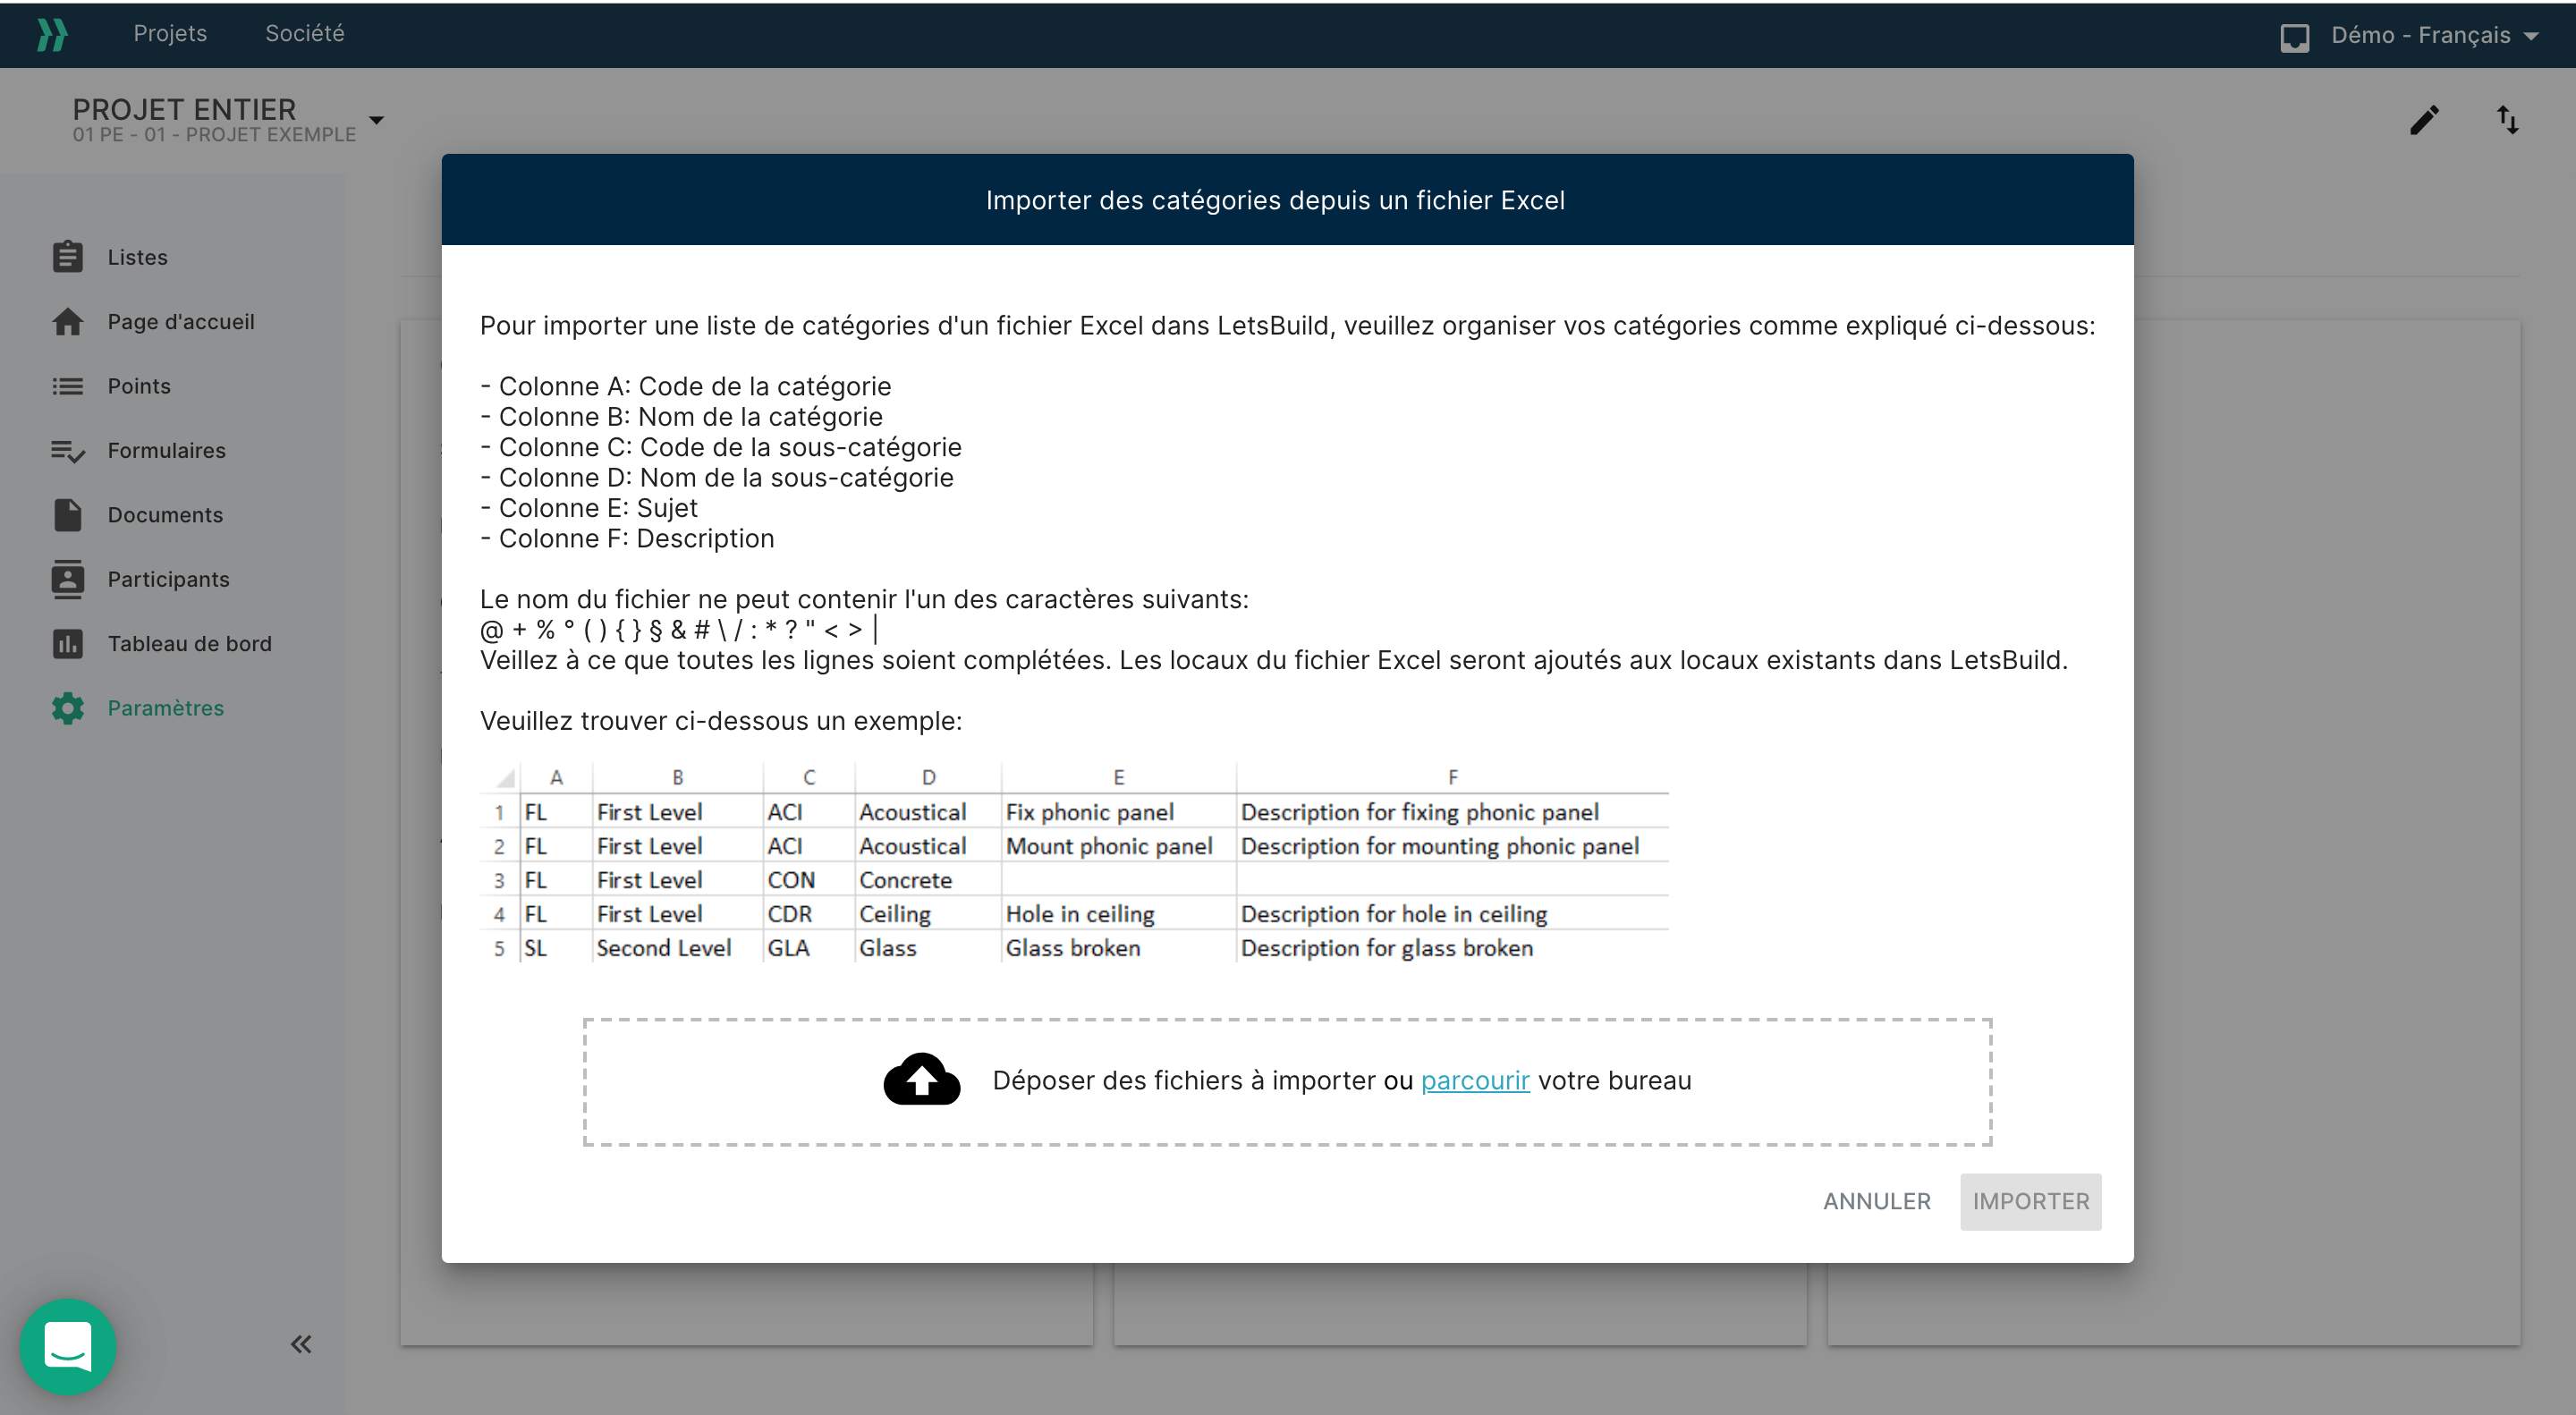Click the Paramètres gear icon
The height and width of the screenshot is (1415, 2576).
[x=67, y=708]
